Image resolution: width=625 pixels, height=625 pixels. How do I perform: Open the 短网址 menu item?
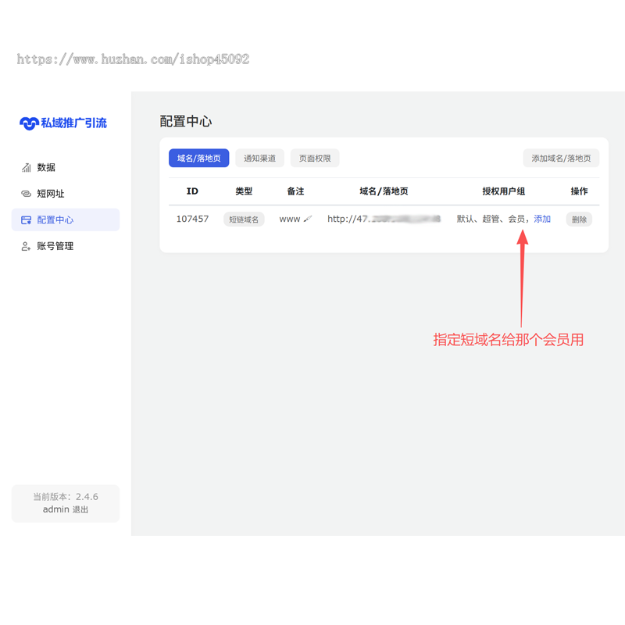[x=66, y=194]
